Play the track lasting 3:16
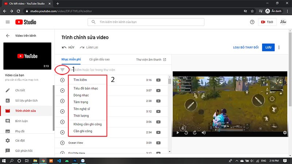 tap(62, 80)
